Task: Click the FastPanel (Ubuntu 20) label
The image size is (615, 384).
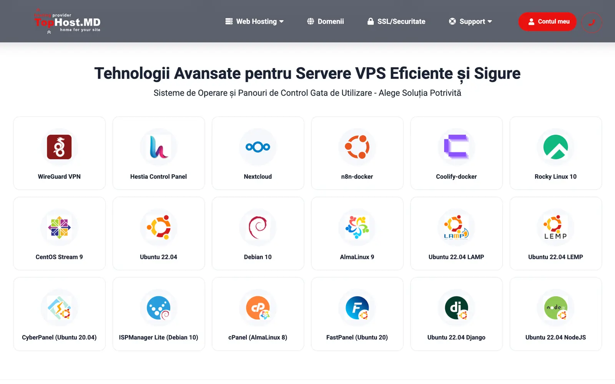Action: pos(357,338)
